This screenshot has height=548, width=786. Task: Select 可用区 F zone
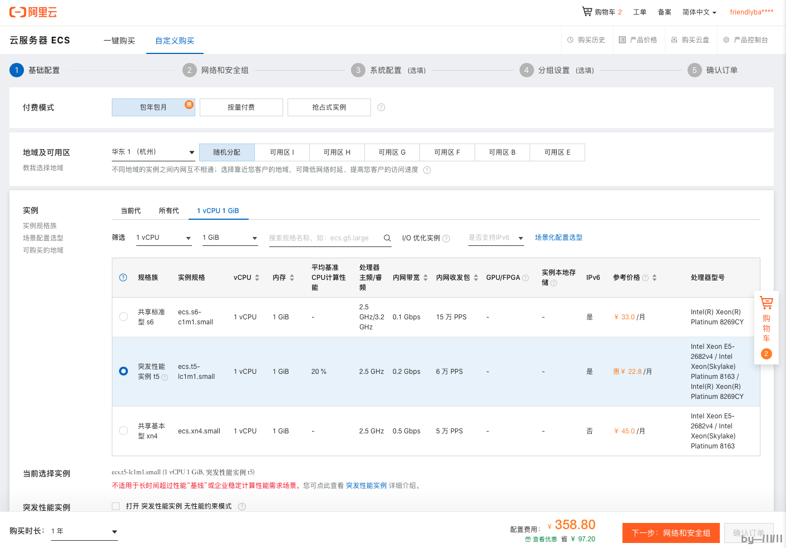(x=447, y=152)
